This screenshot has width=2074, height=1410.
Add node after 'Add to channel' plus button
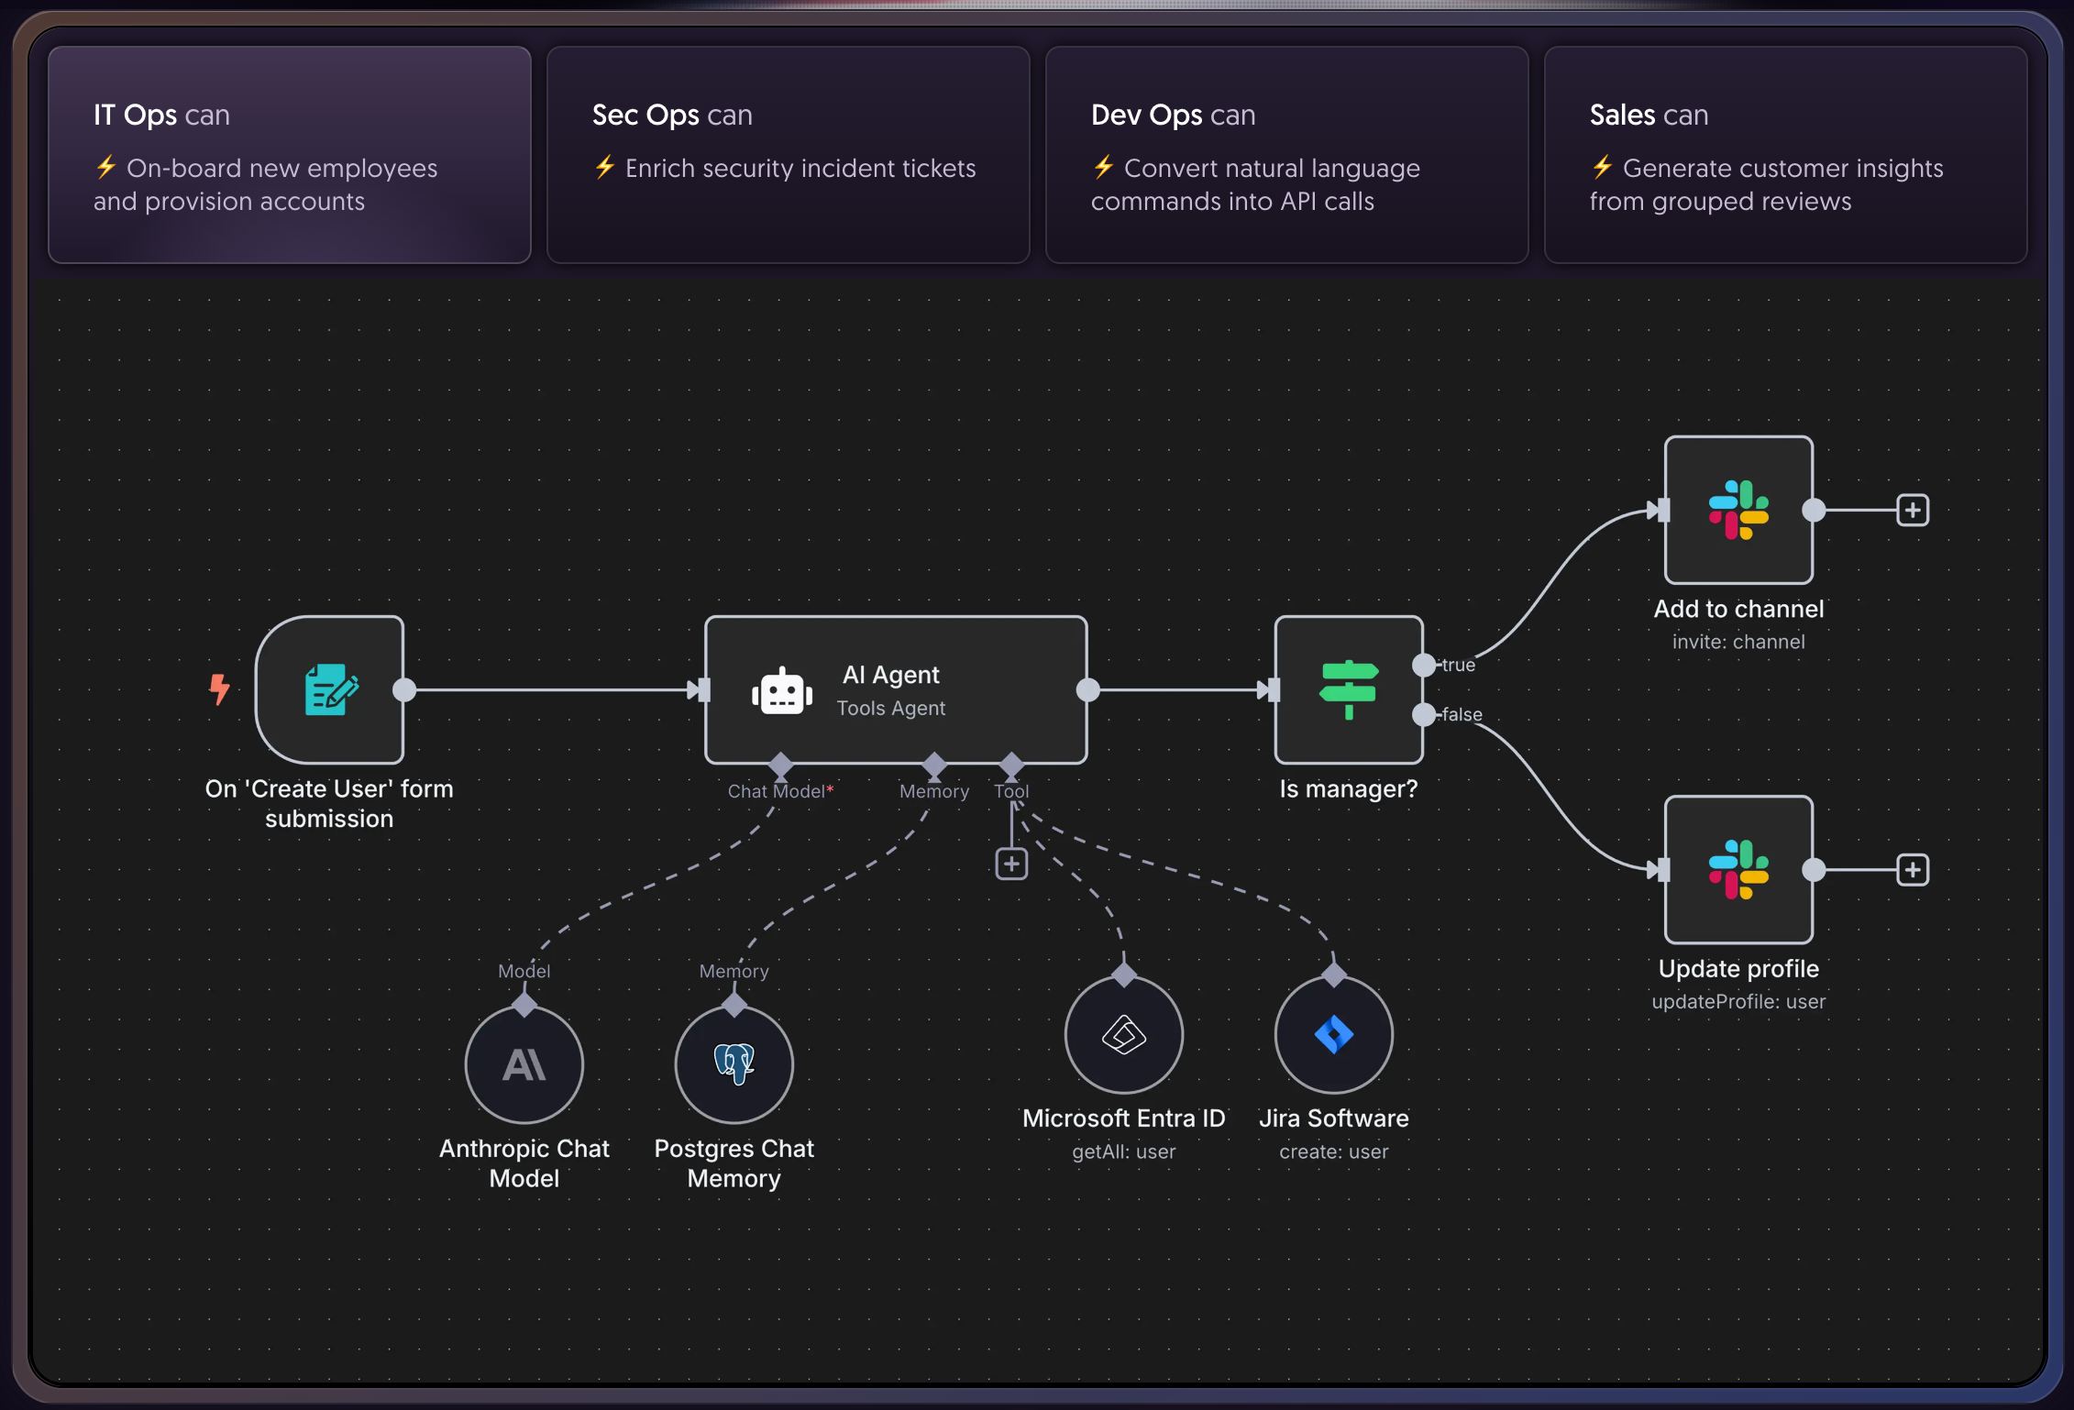[1913, 510]
